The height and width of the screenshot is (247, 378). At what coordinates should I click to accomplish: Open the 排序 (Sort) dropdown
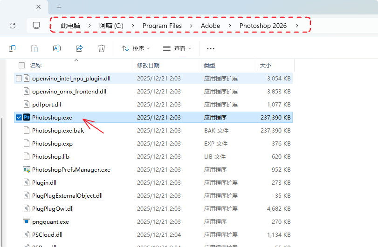[136, 48]
